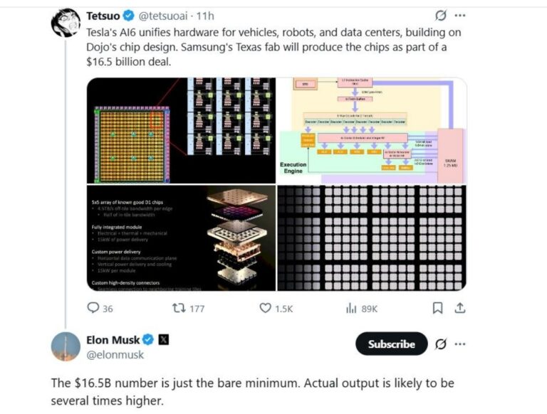Click the X affiliation badge

pos(164,340)
